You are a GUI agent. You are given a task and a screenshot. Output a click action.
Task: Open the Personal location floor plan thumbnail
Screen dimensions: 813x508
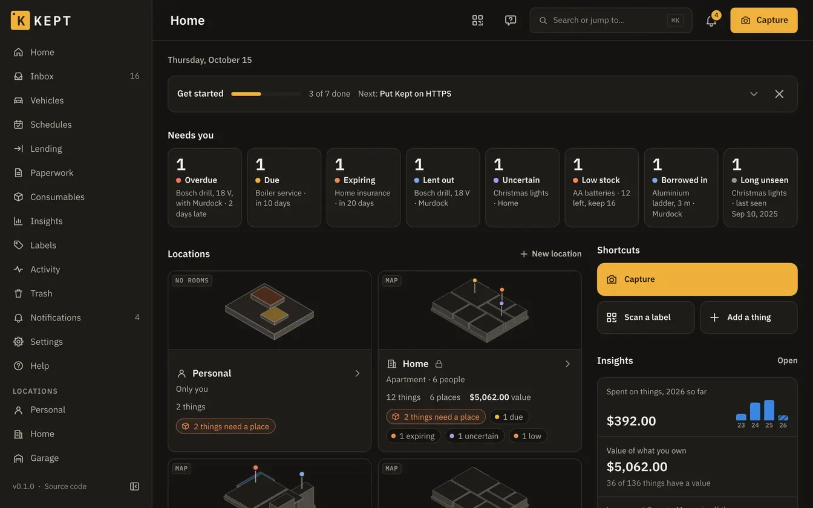(269, 310)
